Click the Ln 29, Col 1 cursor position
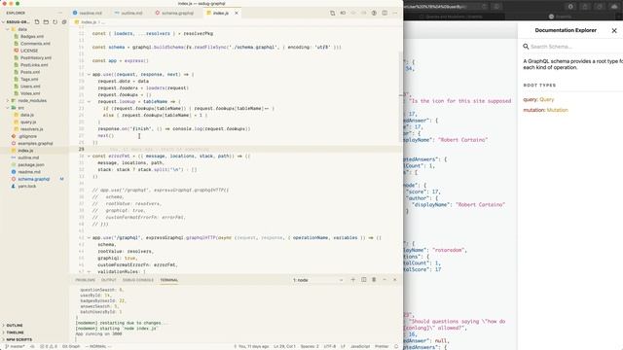 [x=284, y=346]
